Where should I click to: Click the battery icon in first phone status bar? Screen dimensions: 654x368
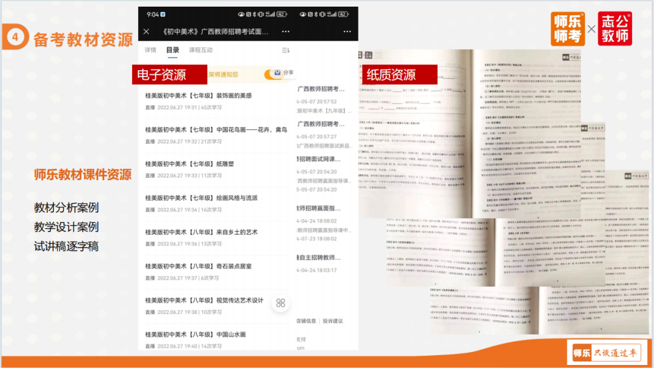(282, 14)
